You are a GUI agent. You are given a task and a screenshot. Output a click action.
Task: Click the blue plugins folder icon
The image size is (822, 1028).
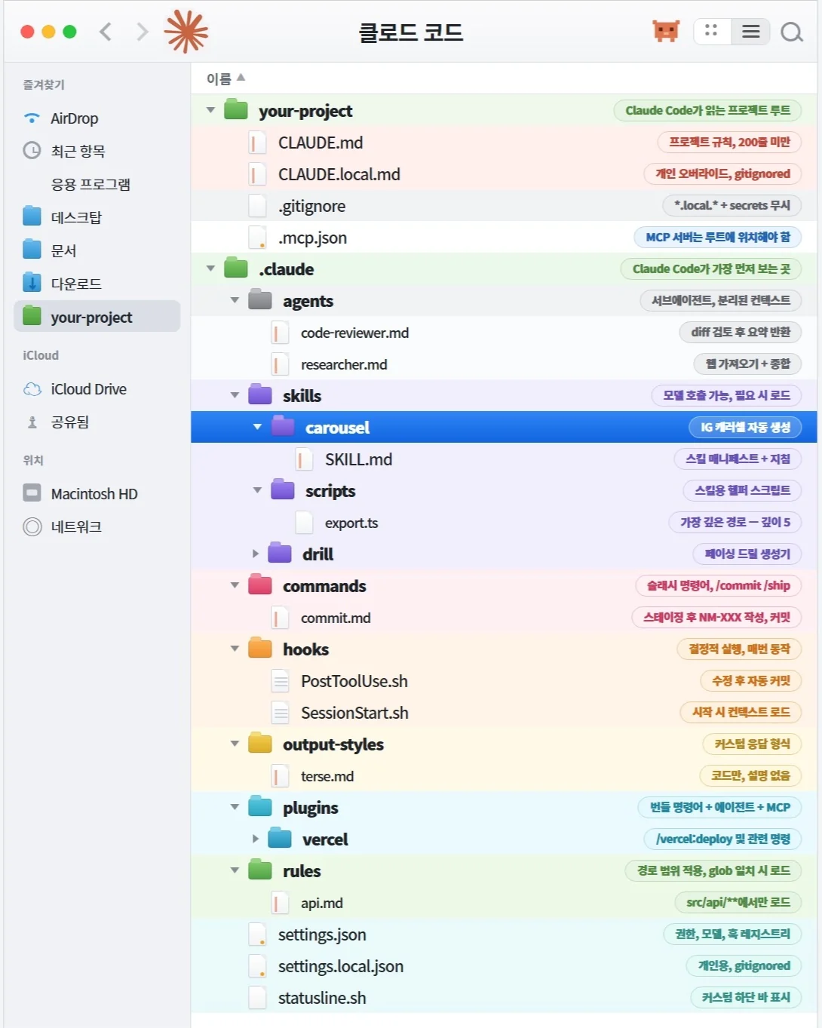pos(260,807)
